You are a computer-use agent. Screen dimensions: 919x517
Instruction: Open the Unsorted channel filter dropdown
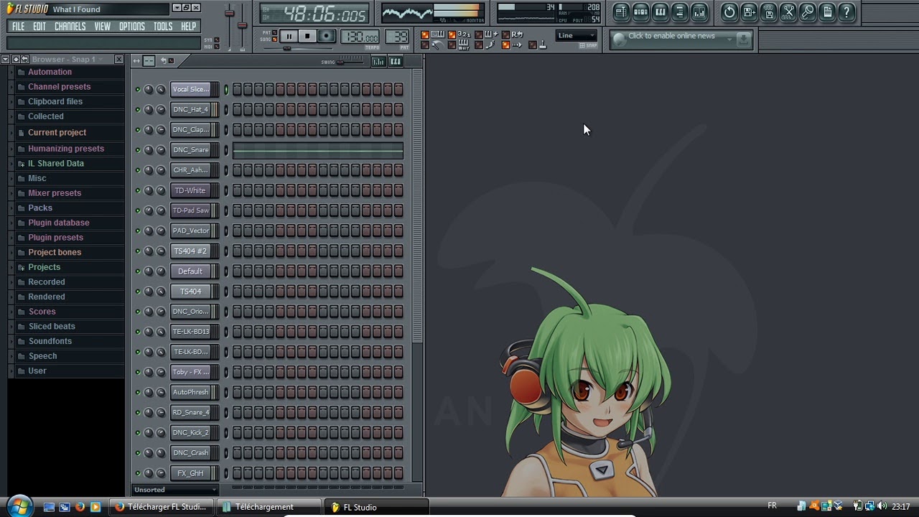(176, 490)
